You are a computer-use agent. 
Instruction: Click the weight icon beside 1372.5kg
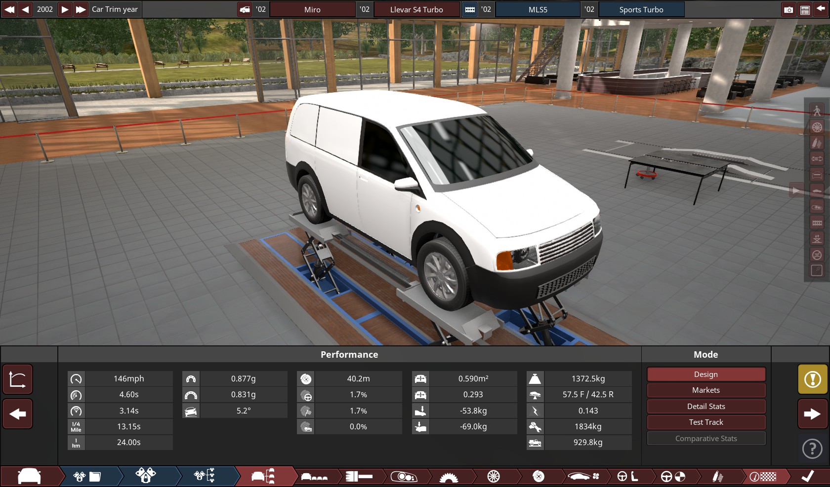pyautogui.click(x=535, y=379)
